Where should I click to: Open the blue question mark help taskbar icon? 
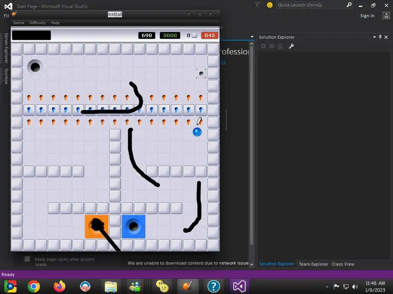pyautogui.click(x=213, y=286)
